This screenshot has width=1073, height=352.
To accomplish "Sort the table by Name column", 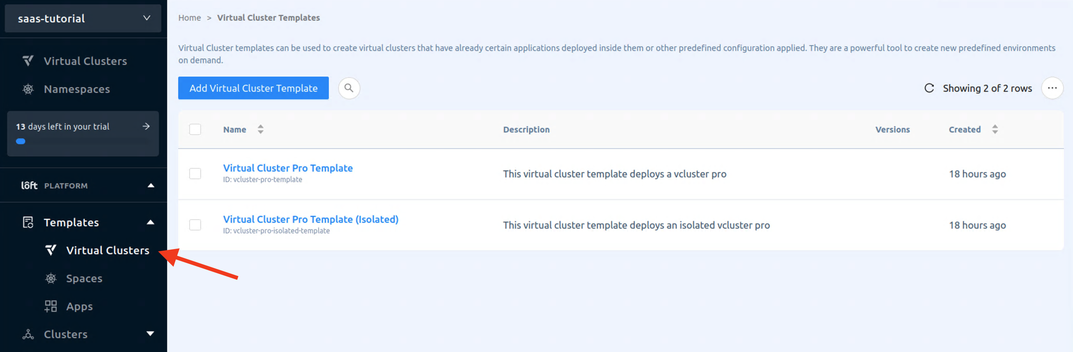I will pyautogui.click(x=260, y=129).
